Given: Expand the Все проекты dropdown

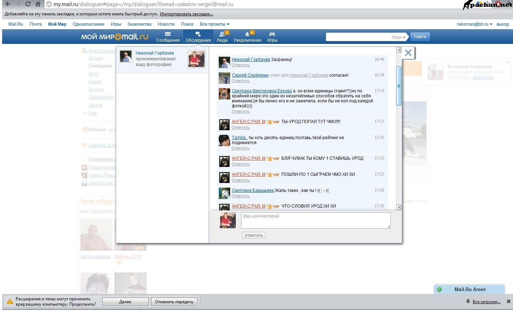Looking at the screenshot, I should 214,24.
